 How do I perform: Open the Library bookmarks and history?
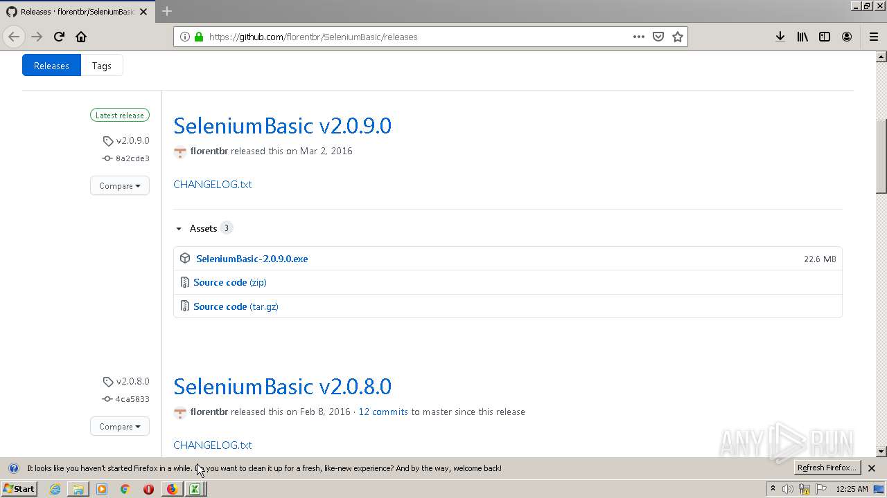click(x=802, y=37)
